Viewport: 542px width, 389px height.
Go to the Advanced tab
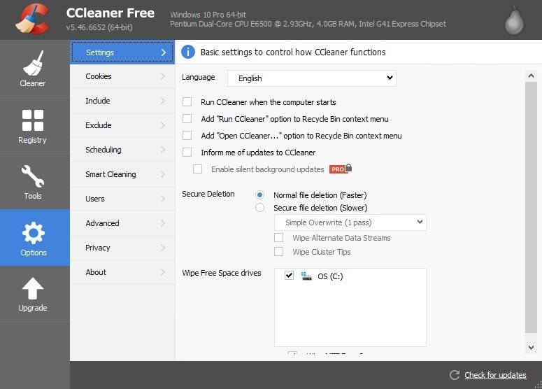[x=122, y=223]
